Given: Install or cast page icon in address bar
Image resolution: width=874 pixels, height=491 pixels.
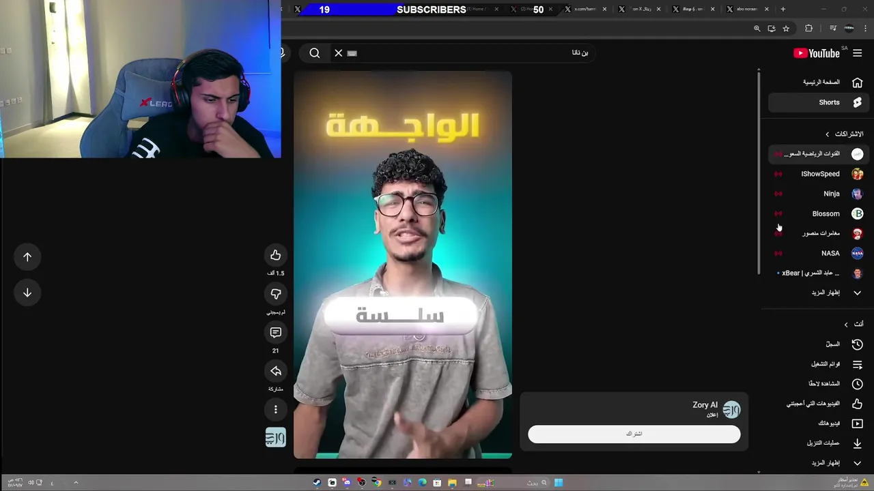Looking at the screenshot, I should tap(772, 29).
